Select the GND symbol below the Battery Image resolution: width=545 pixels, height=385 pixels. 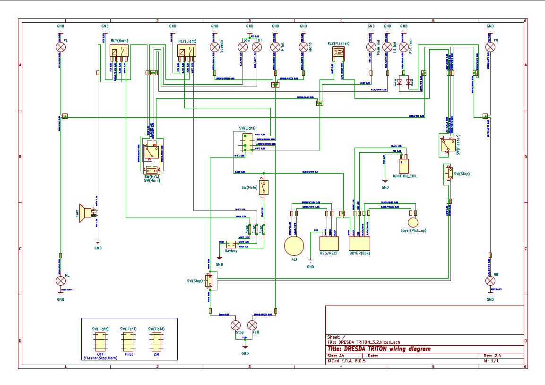pos(219,258)
